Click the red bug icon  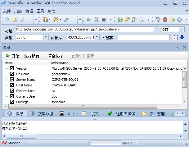165,20
